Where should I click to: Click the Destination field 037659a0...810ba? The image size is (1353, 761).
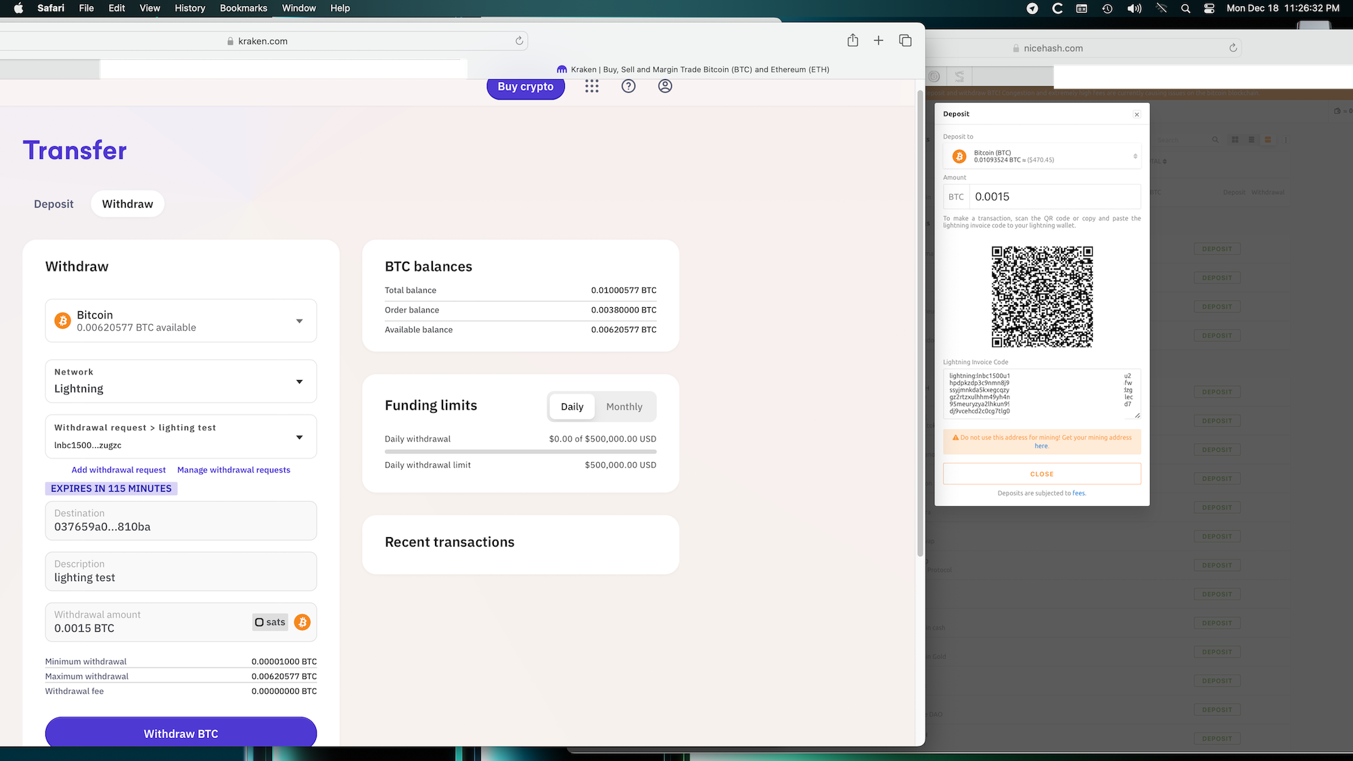pyautogui.click(x=181, y=521)
